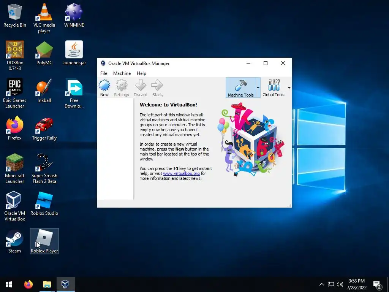Viewport: 389px width, 292px height.
Task: Select Machine Tools button
Action: (x=240, y=88)
